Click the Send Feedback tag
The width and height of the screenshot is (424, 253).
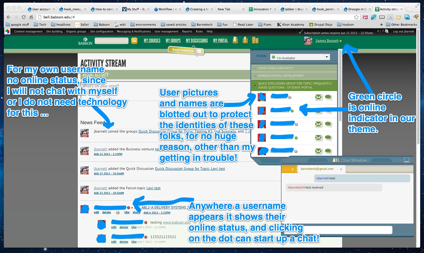click(x=185, y=50)
